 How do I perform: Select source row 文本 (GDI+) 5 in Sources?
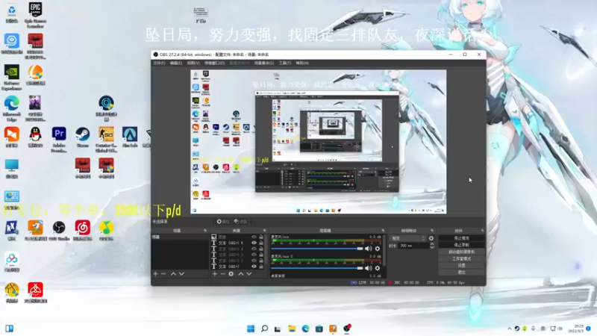point(237,243)
